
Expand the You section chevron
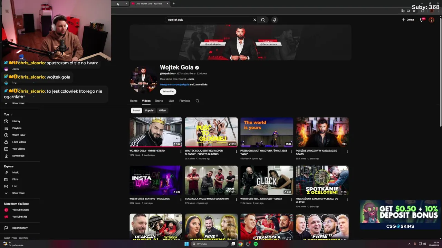11,114
